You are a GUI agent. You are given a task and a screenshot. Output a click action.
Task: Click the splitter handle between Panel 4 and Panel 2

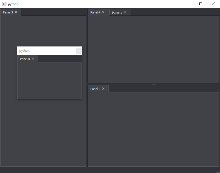click(x=154, y=84)
